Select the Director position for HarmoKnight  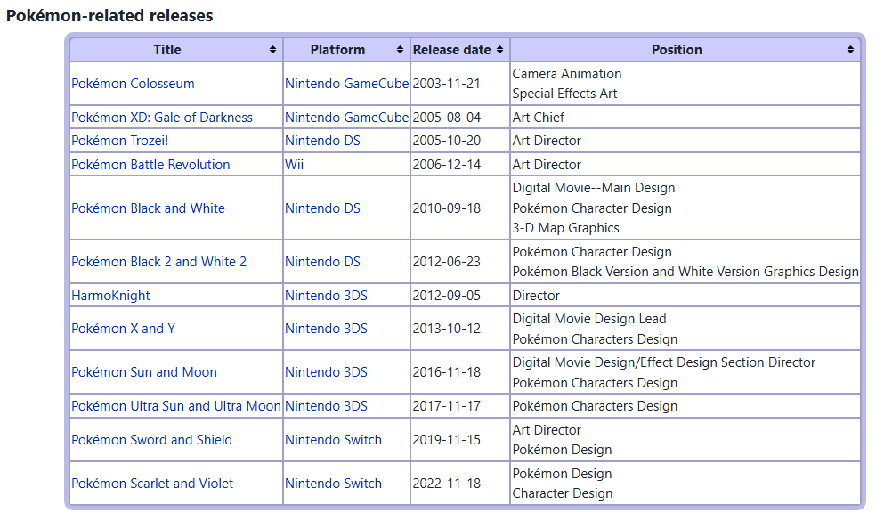pos(536,296)
